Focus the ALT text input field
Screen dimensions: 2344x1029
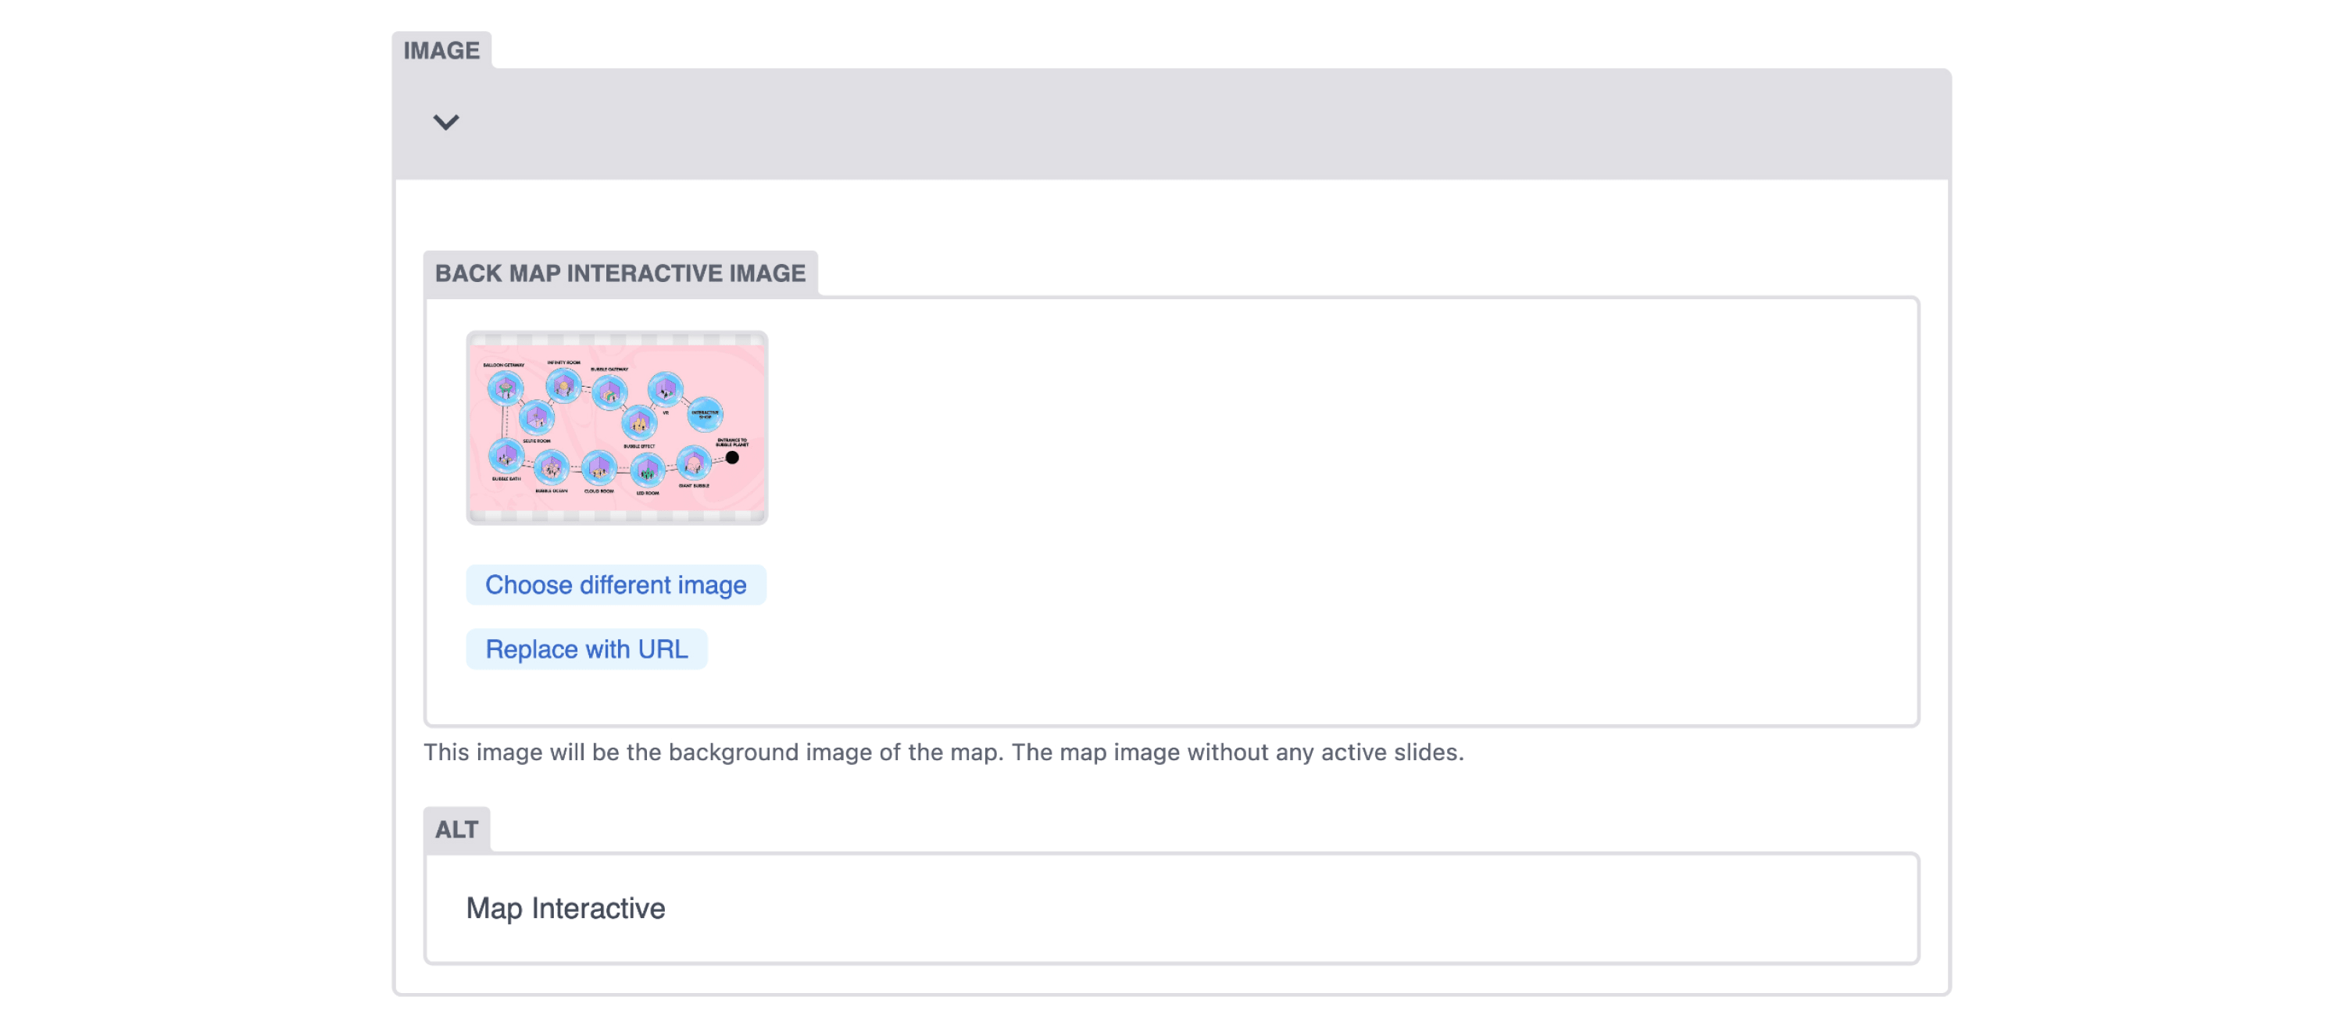coord(1170,908)
